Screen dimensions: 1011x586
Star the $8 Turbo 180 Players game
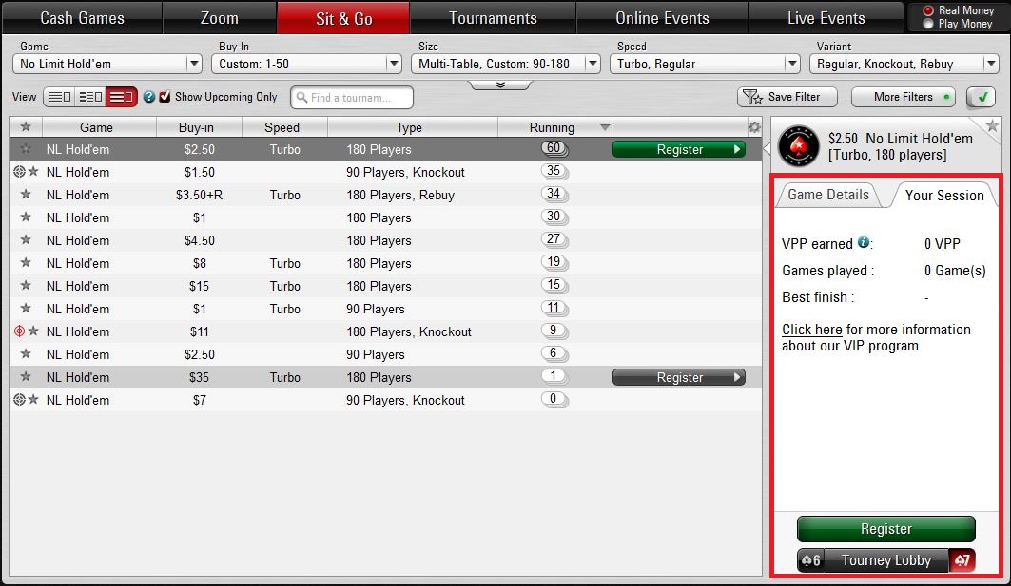[x=25, y=262]
